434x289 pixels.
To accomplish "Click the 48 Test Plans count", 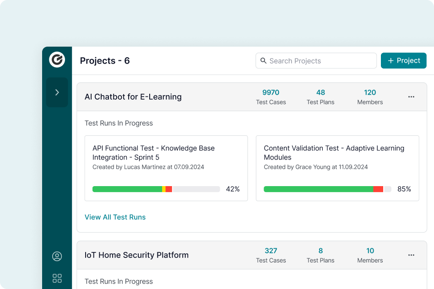I will pyautogui.click(x=320, y=97).
